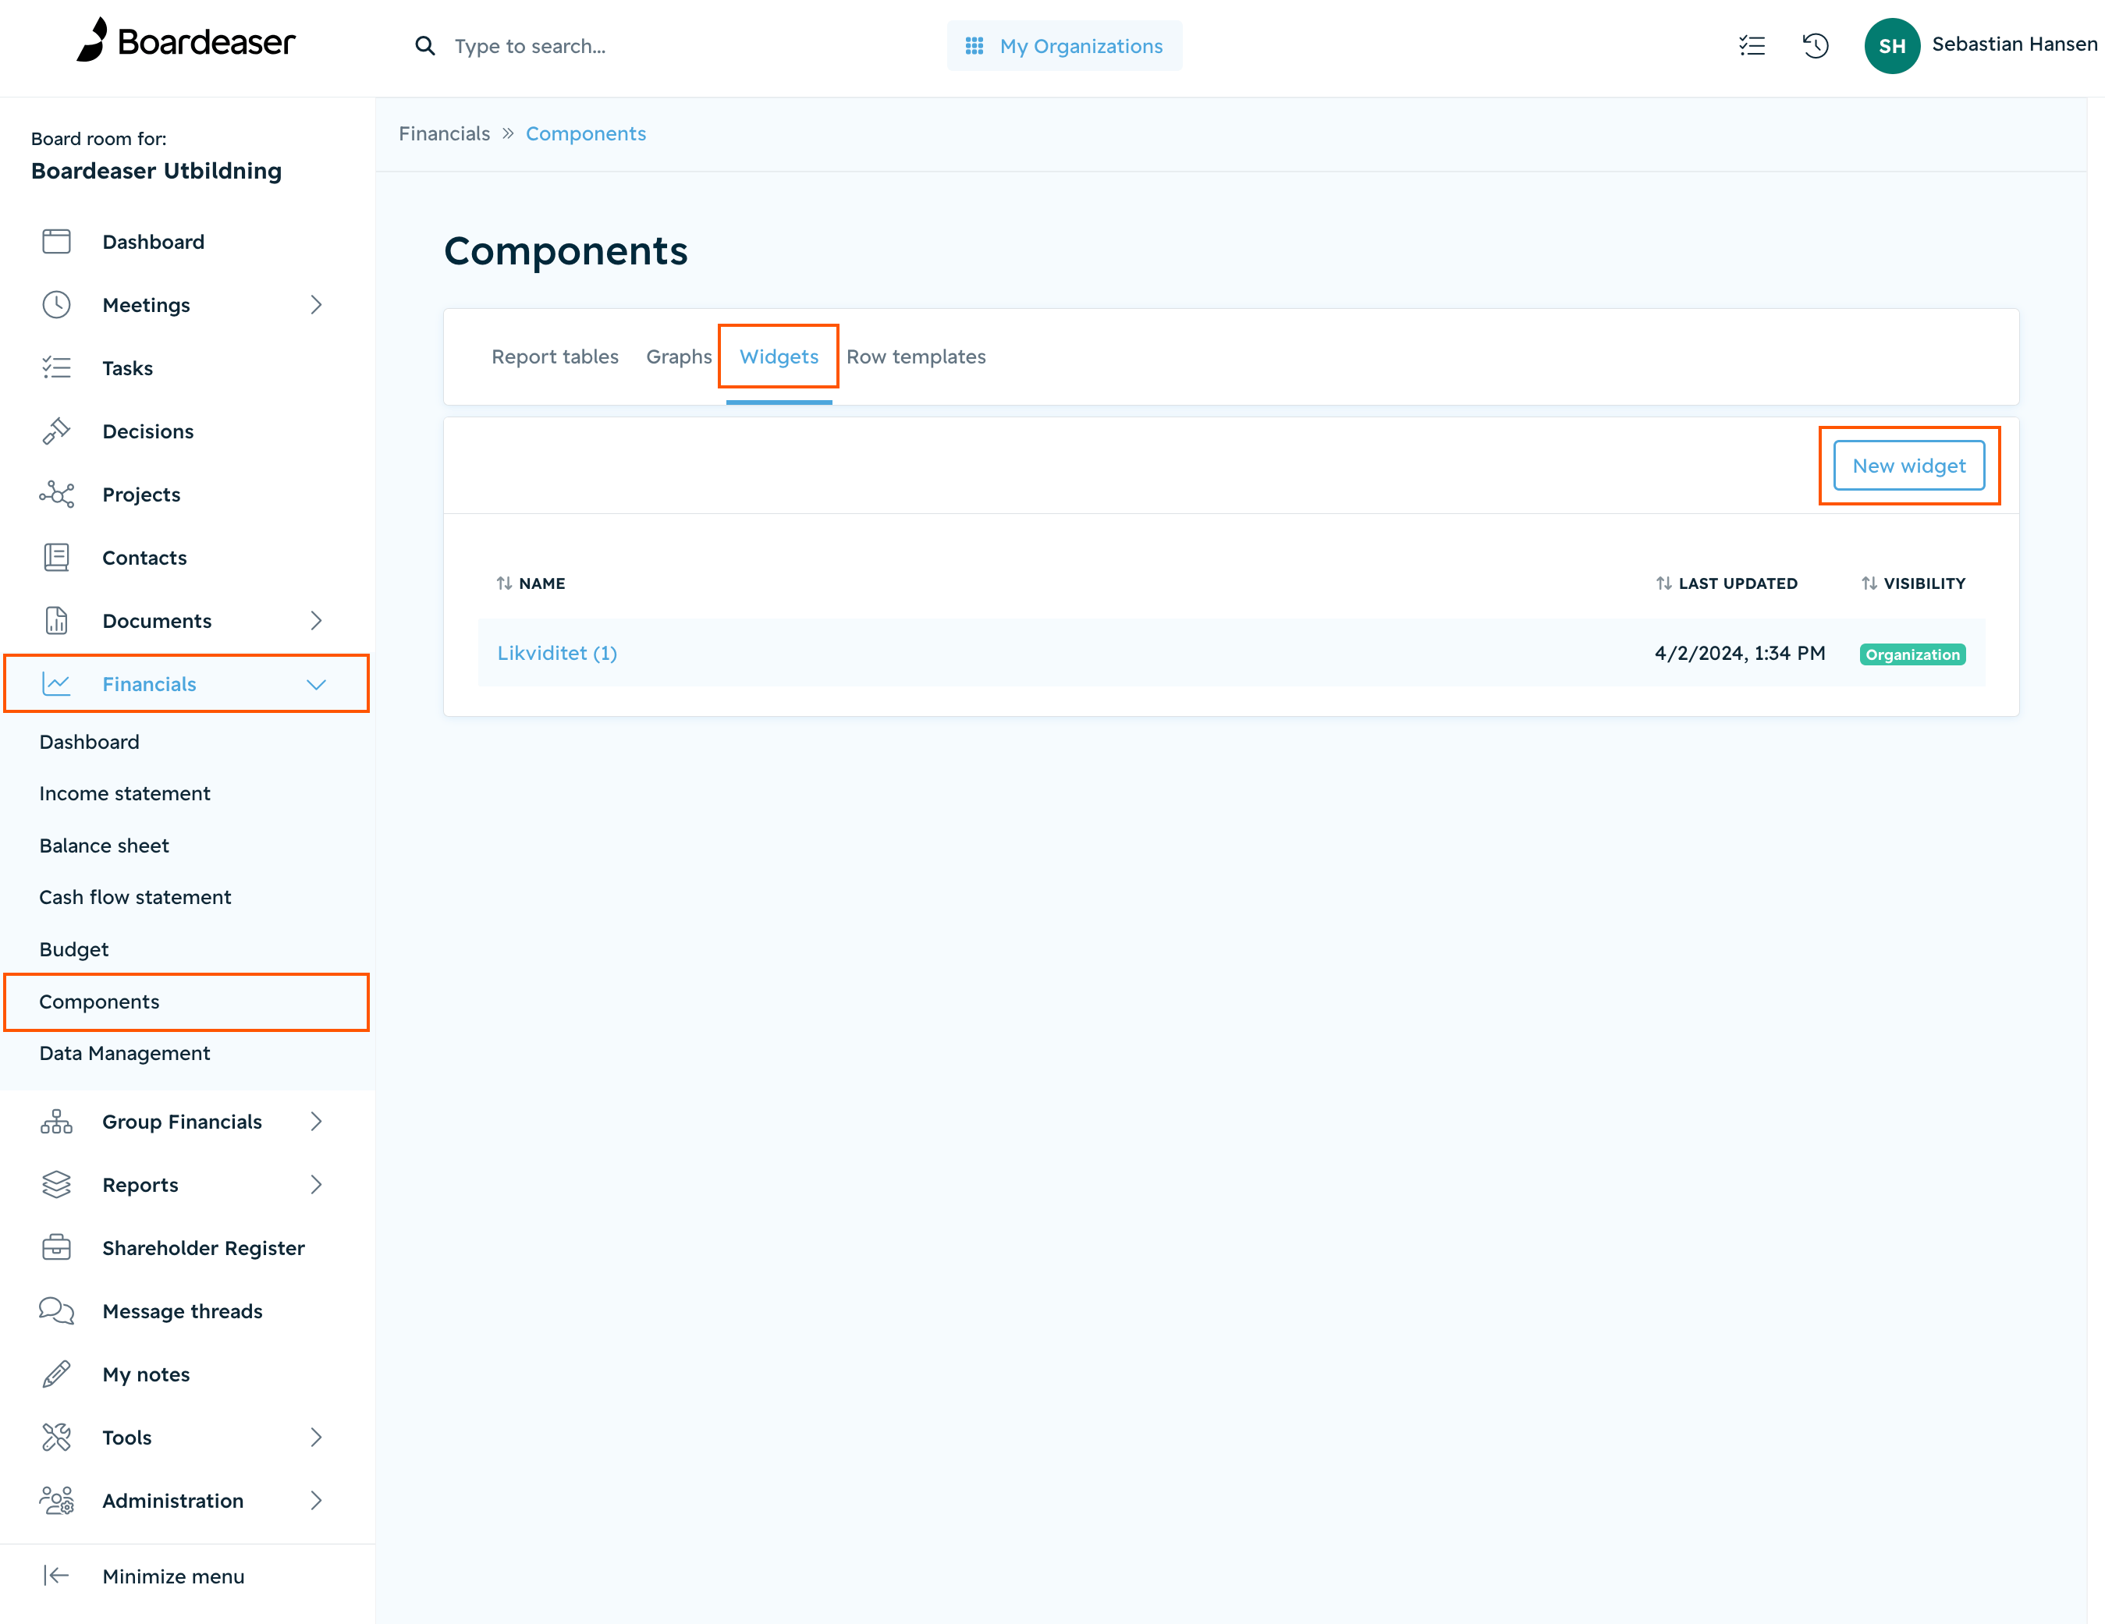Collapse the Financials section

[x=316, y=684]
